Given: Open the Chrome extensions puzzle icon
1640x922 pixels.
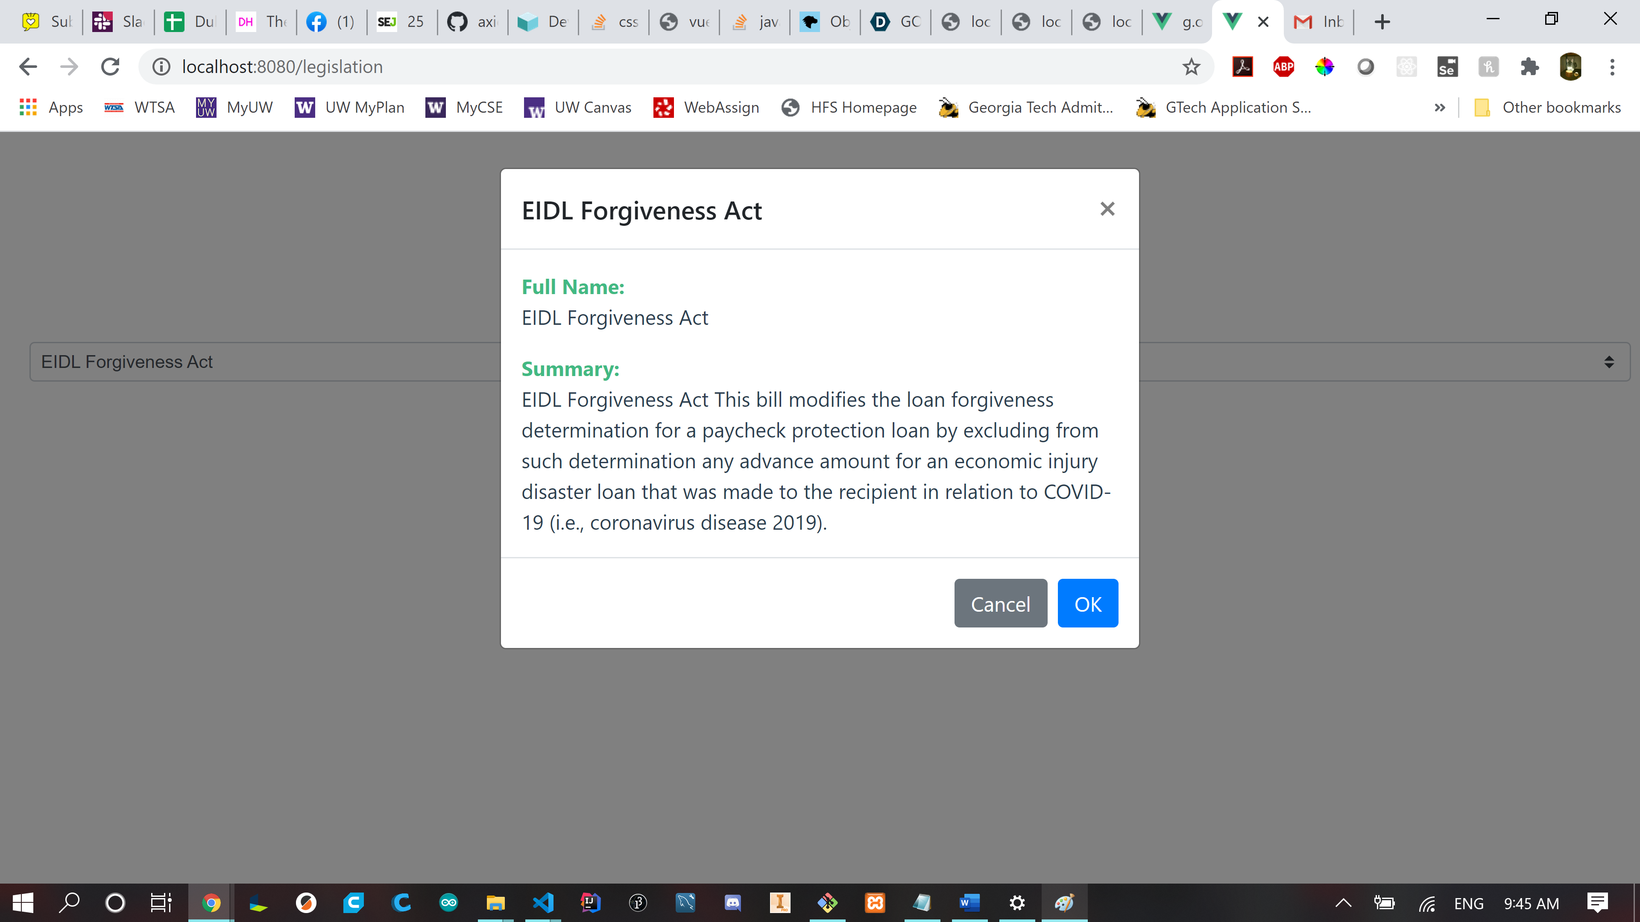Looking at the screenshot, I should coord(1529,67).
